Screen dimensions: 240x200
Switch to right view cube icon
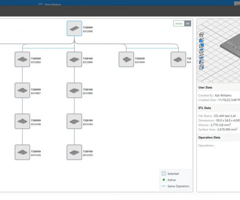(202, 67)
